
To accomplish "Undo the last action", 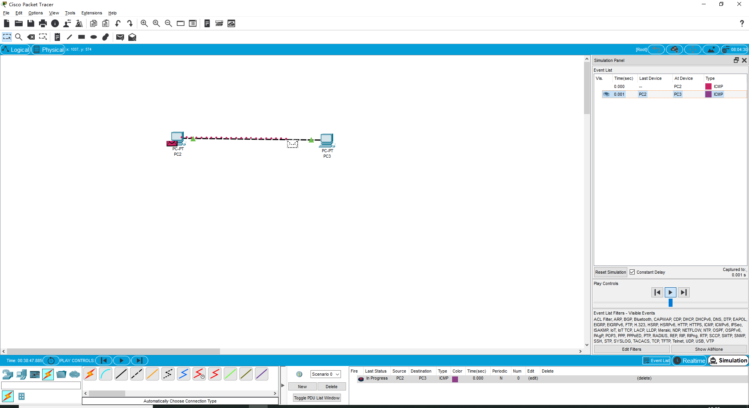I will [x=118, y=23].
